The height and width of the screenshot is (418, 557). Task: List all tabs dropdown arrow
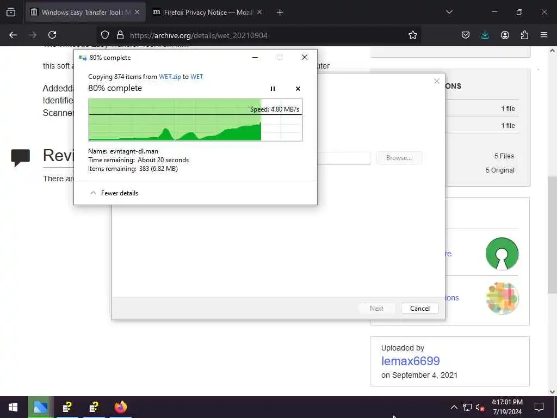pyautogui.click(x=449, y=12)
